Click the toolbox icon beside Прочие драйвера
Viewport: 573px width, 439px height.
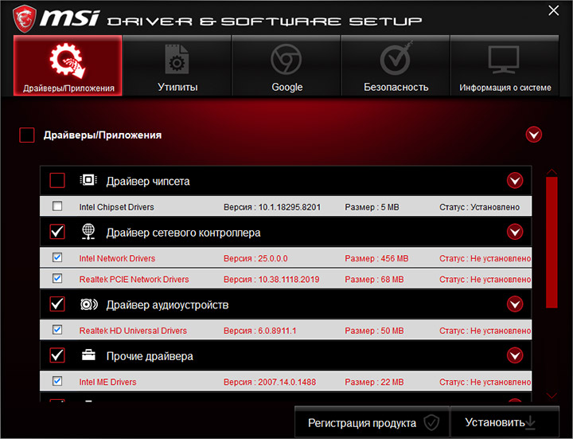88,355
